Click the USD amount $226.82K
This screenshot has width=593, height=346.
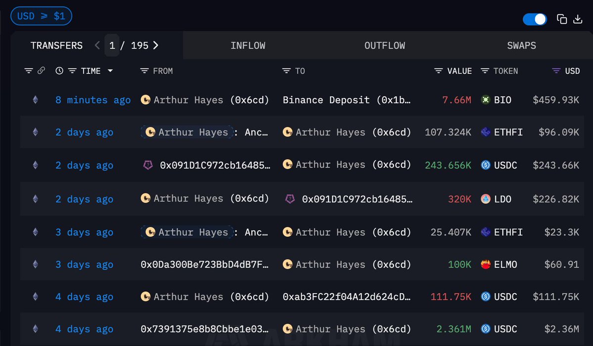click(555, 199)
